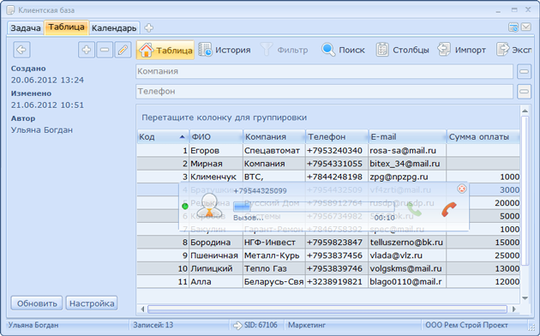
Task: Click the call progress bar
Action: tap(314, 207)
